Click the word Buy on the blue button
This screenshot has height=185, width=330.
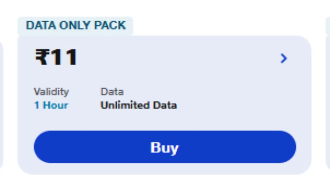coord(164,147)
